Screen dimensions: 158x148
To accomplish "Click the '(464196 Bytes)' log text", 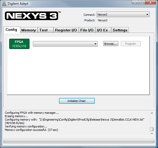I will [x=14, y=123].
